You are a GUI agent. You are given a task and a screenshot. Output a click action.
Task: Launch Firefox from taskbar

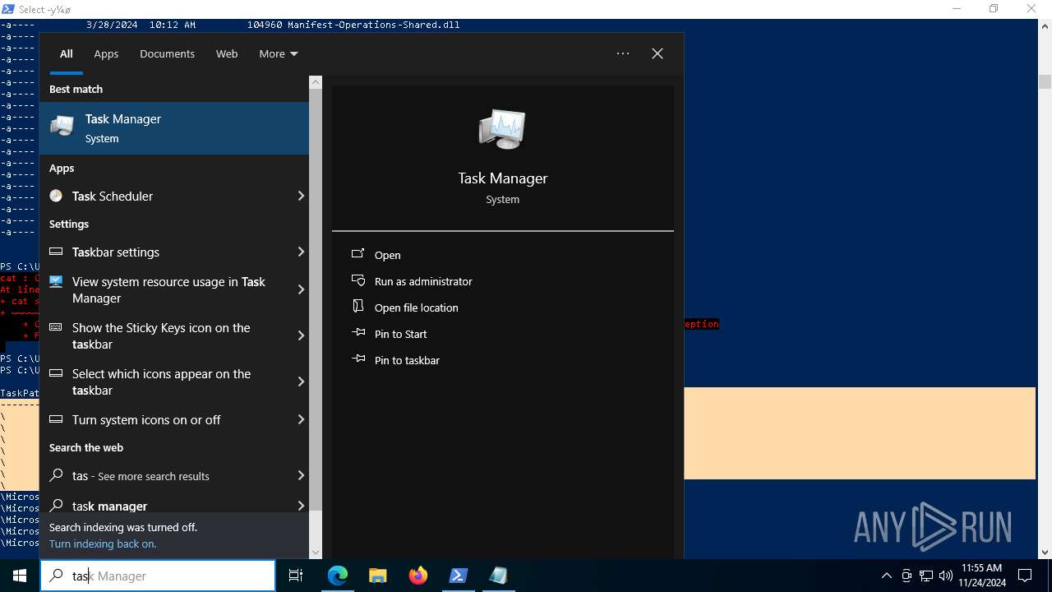click(418, 576)
